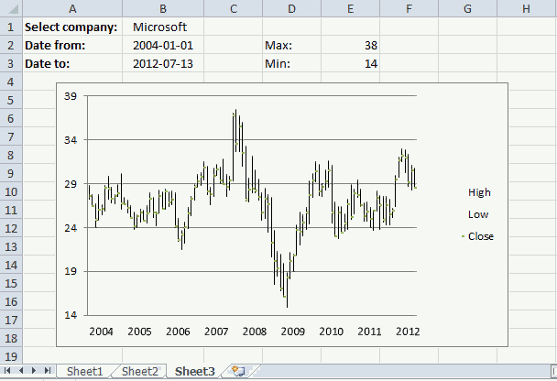The width and height of the screenshot is (557, 381).
Task: Click the 2012-07-13 date cell
Action: pos(163,63)
